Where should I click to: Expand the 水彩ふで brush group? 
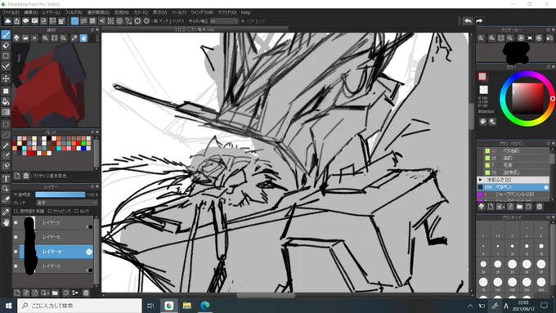point(480,180)
